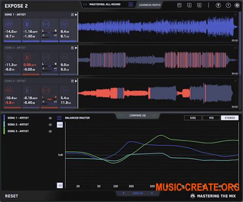Viewport: 243px width, 202px height.
Task: Click the notes icon beside Song 2 play button
Action: tap(72, 48)
